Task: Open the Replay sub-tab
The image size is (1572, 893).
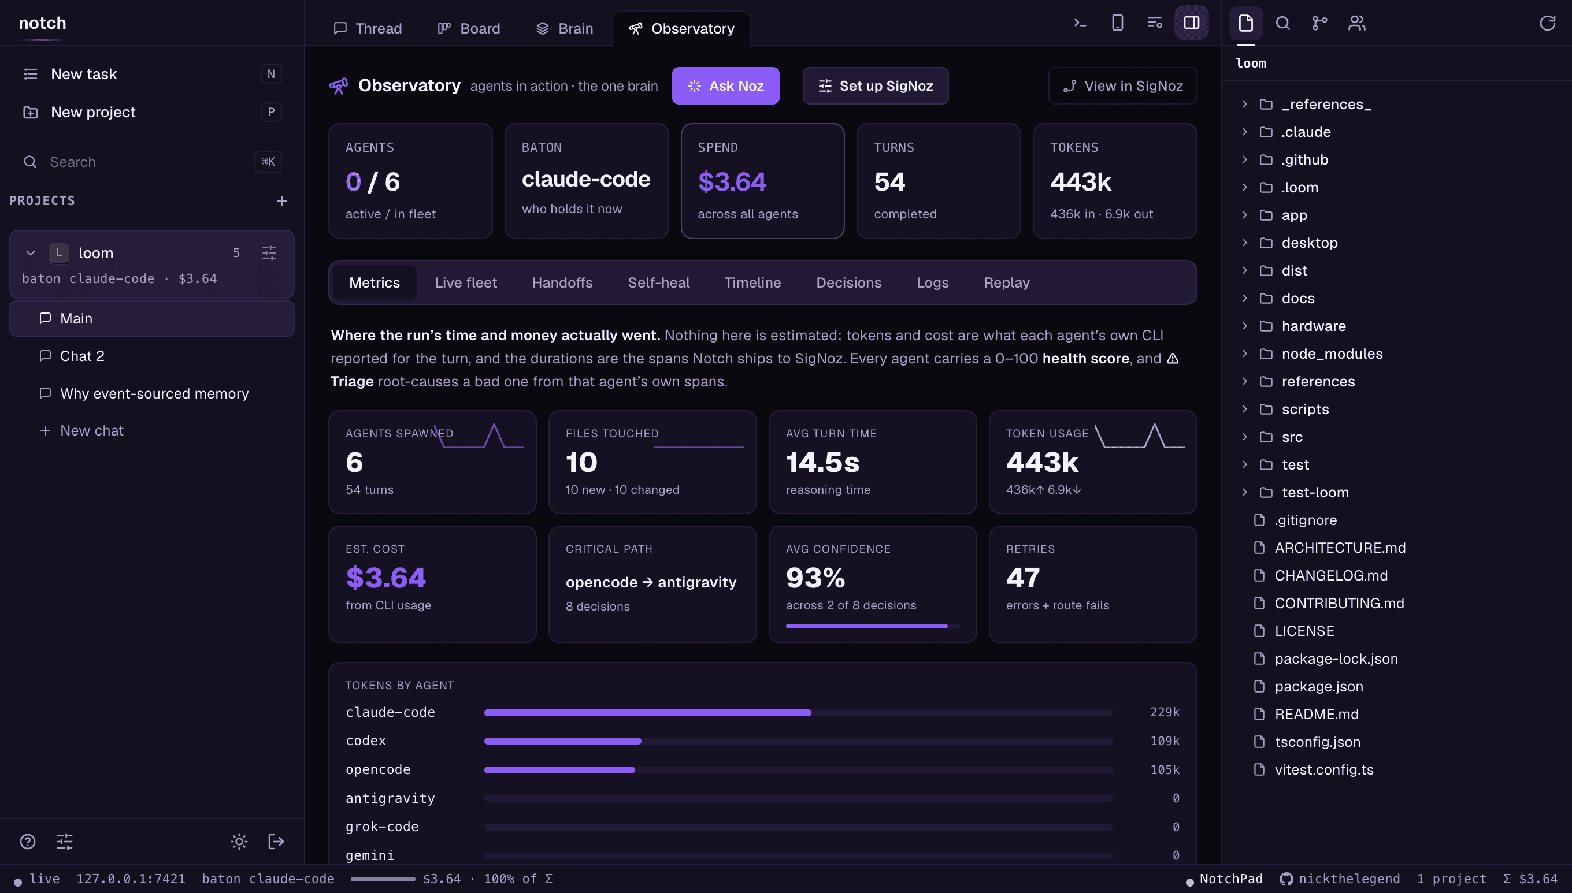Action: [x=1006, y=282]
